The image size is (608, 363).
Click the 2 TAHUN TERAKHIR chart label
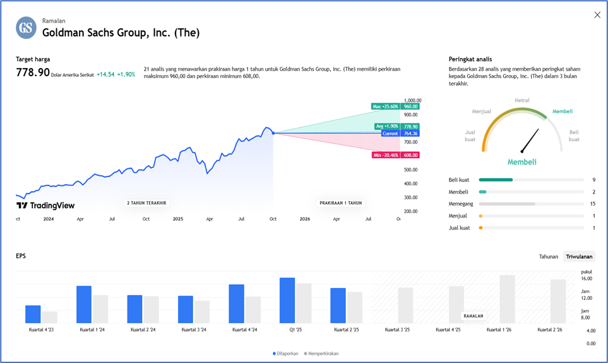pos(146,203)
